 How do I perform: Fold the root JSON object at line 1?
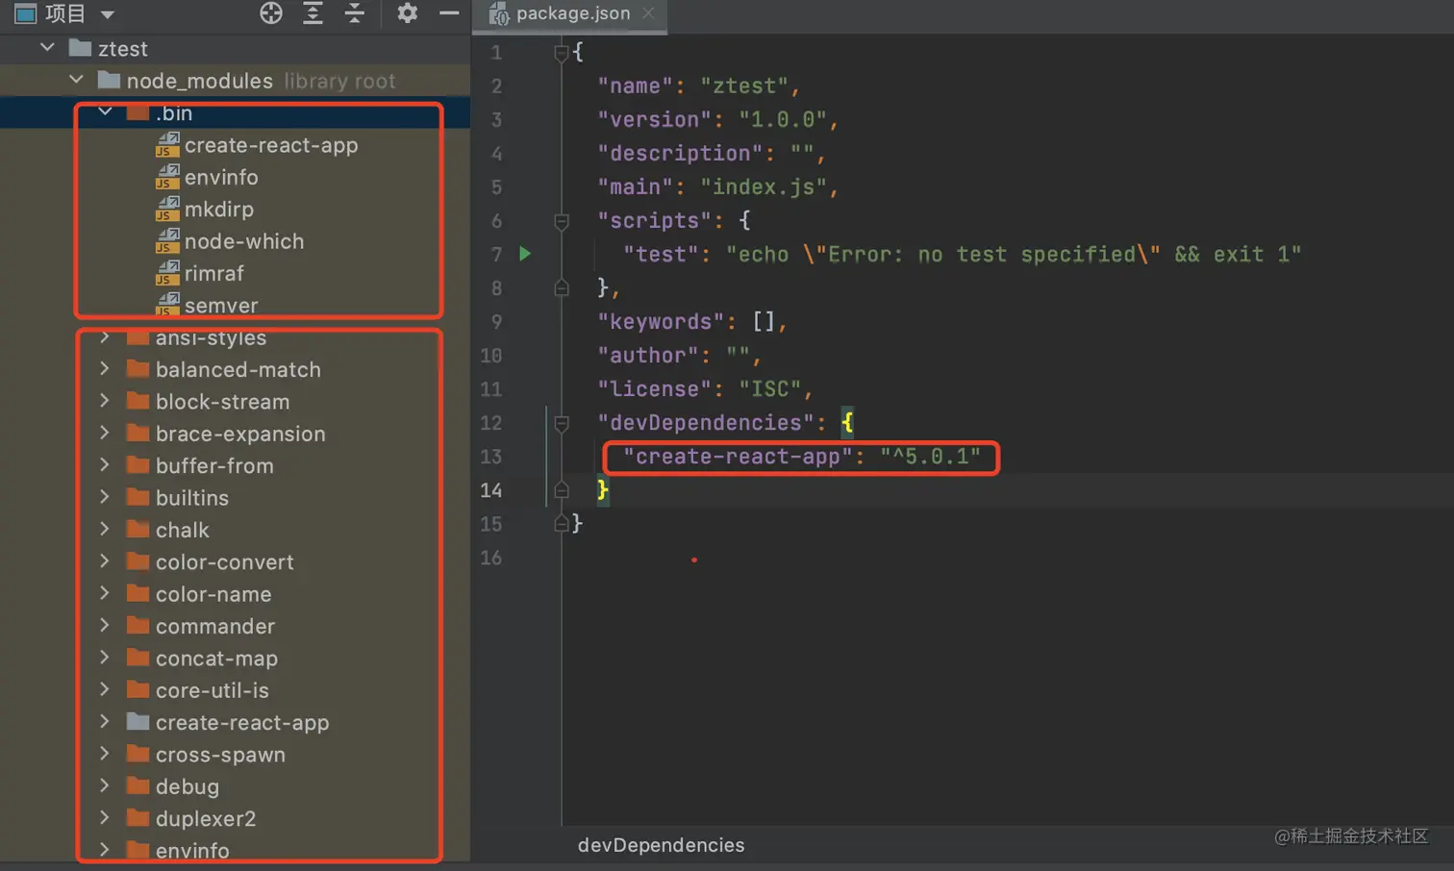click(562, 53)
